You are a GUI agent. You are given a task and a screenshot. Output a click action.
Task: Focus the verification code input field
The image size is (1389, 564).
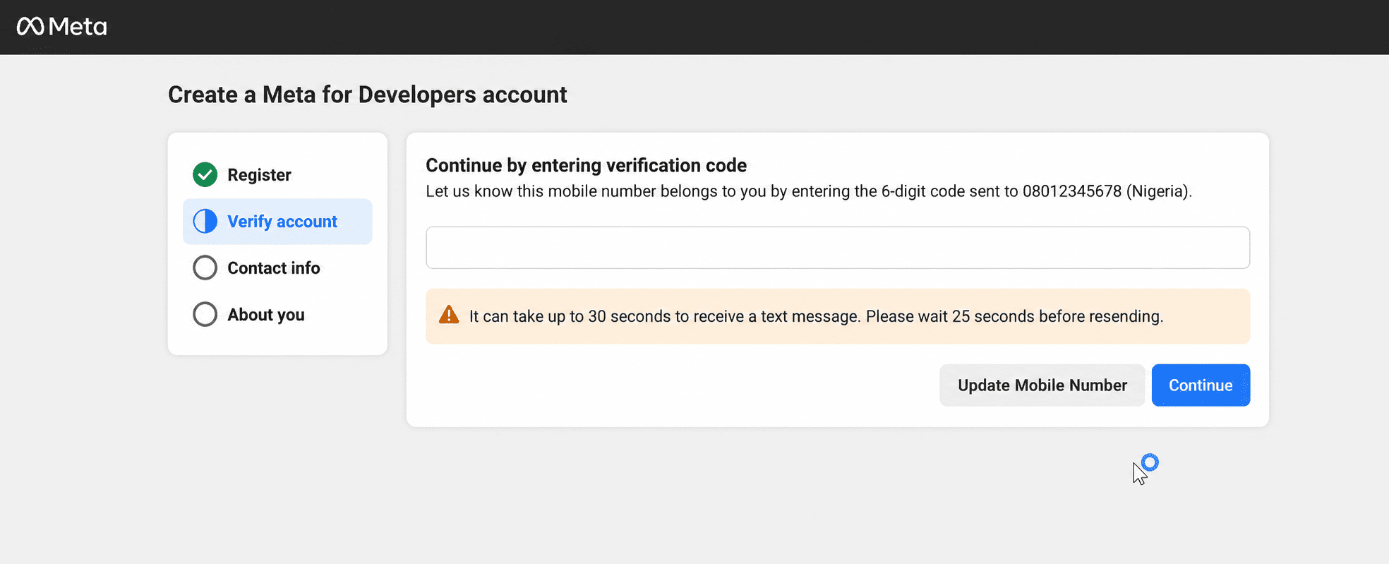coord(838,248)
